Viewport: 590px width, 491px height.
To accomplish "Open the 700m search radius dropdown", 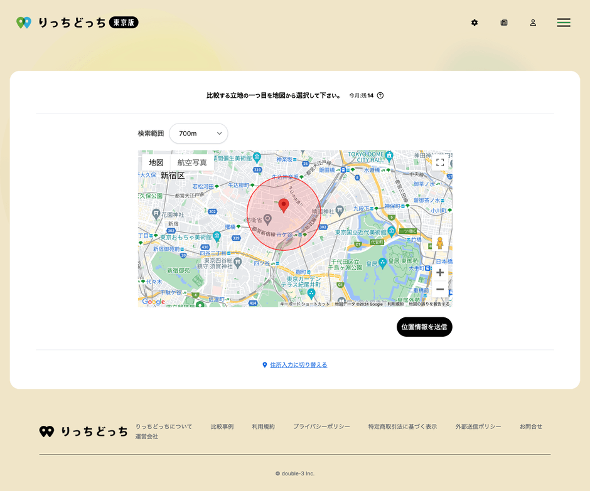I will tap(198, 134).
